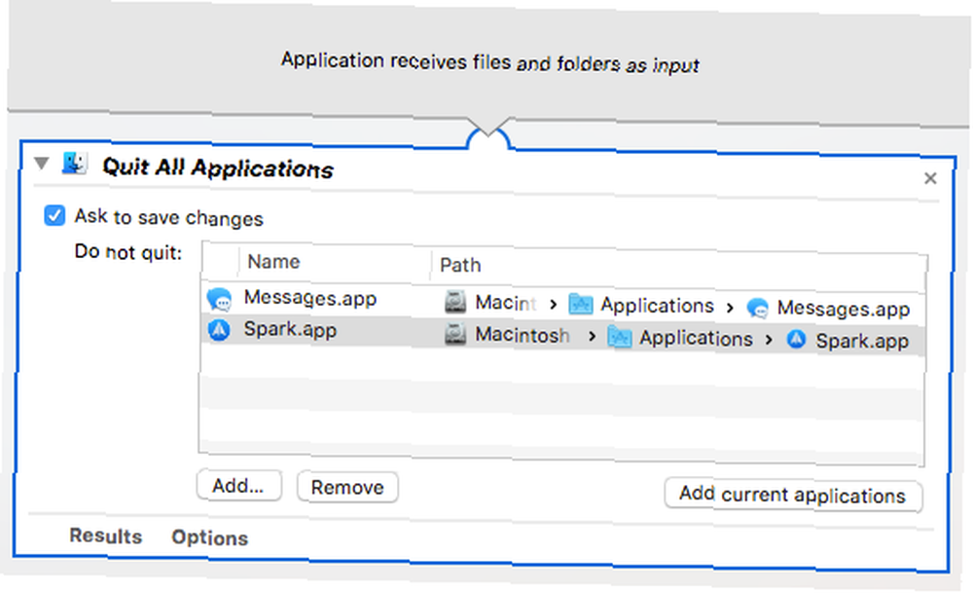973x593 pixels.
Task: Click Applications text in Spark.app path
Action: click(696, 339)
